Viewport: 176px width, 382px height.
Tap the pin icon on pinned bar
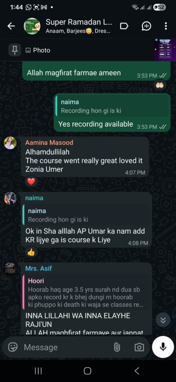[15, 50]
